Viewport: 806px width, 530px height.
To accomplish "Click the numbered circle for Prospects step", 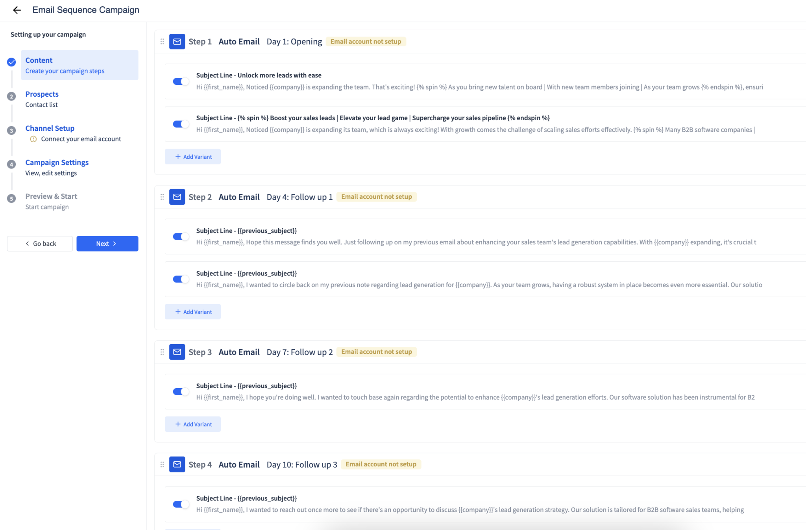I will point(11,96).
